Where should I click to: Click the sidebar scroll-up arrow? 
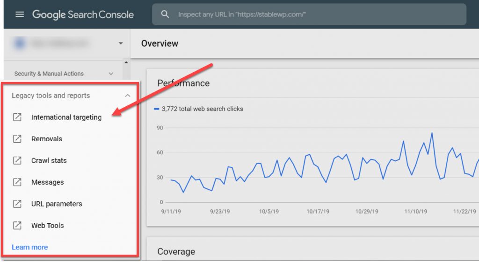pos(126,62)
